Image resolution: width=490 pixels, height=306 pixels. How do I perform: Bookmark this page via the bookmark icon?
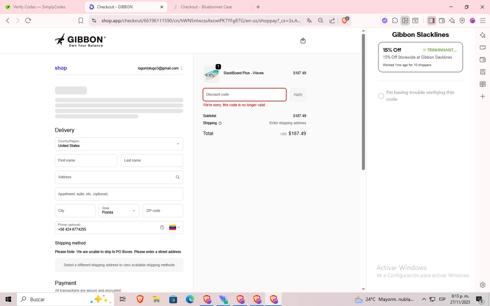coord(81,21)
